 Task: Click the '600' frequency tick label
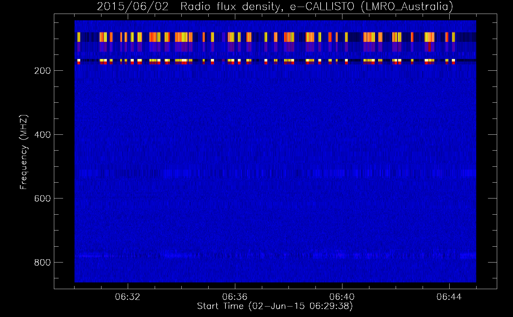click(x=42, y=198)
